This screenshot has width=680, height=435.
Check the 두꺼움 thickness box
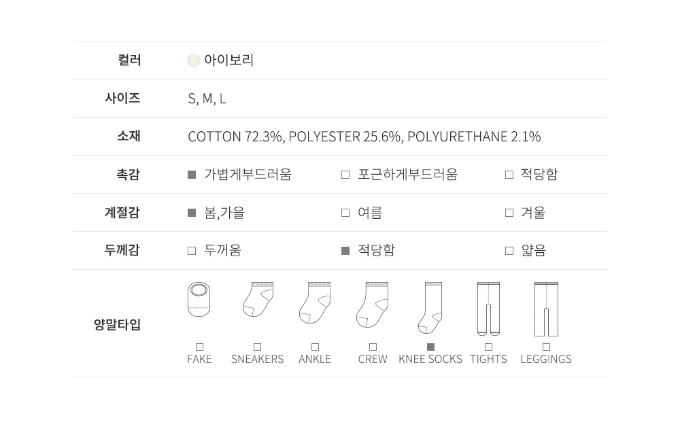192,251
